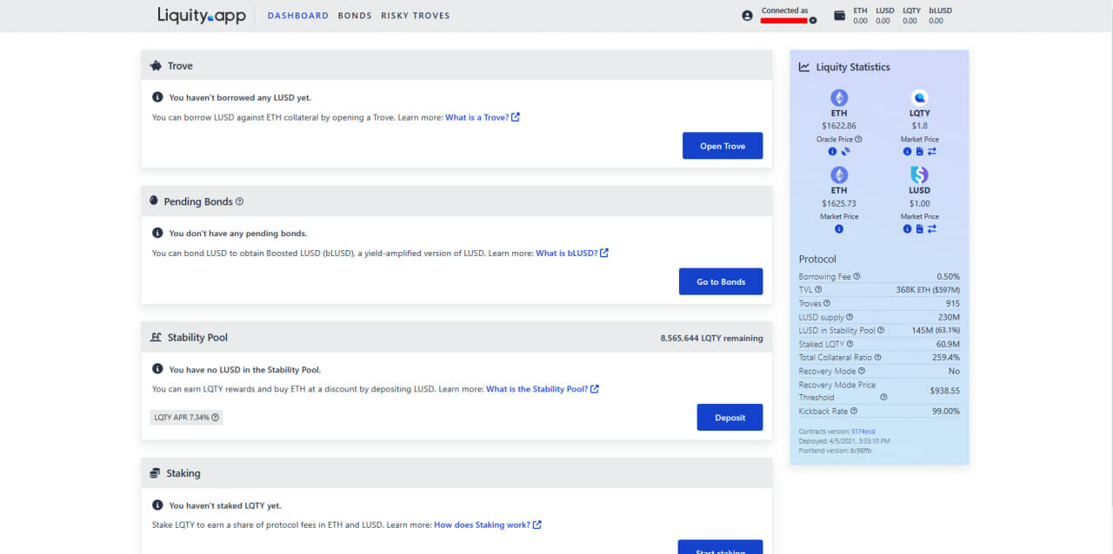The height and width of the screenshot is (554, 1113).
Task: Go to the Risky Troves tab
Action: pos(416,16)
